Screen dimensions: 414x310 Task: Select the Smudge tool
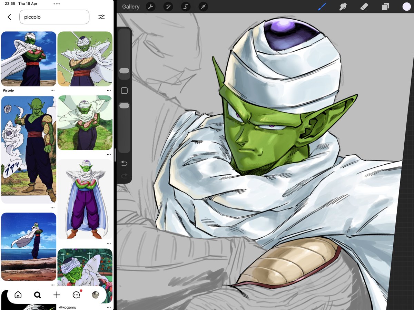coord(343,7)
